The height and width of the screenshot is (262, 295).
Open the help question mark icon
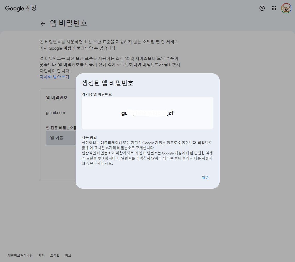click(x=262, y=8)
